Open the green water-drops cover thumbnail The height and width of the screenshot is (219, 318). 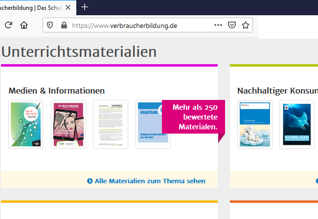(x=25, y=124)
